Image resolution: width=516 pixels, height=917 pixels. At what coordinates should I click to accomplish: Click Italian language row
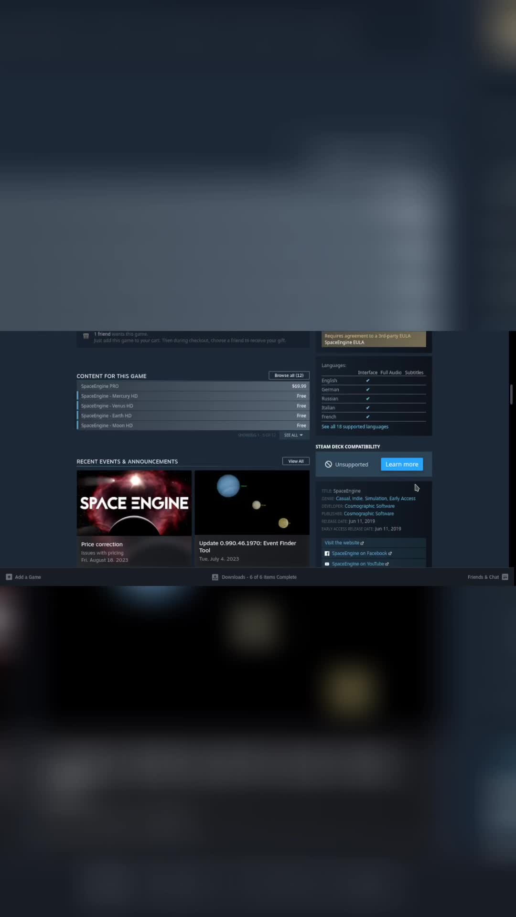pos(374,408)
